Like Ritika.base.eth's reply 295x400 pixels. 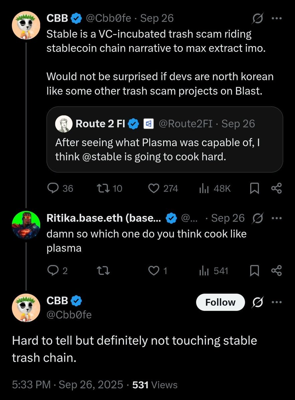click(x=154, y=271)
